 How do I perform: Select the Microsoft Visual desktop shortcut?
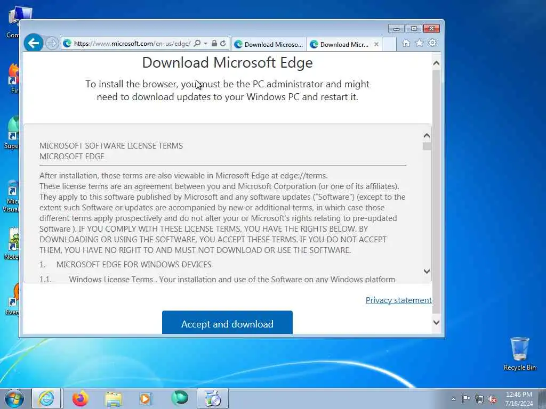[x=12, y=196]
